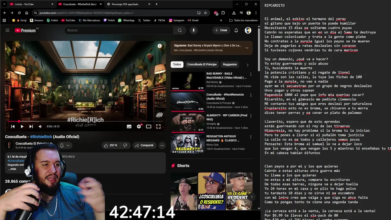Enter fullscreen video mode
This screenshot has height=220, width=391.
[159, 127]
